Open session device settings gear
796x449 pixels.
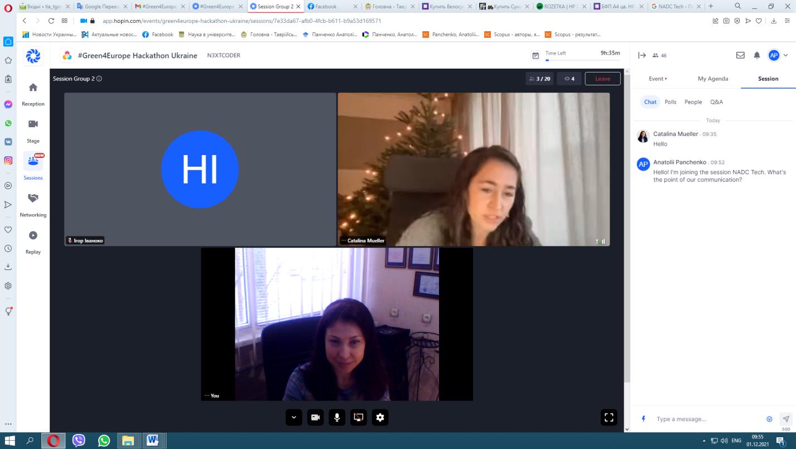pos(380,417)
